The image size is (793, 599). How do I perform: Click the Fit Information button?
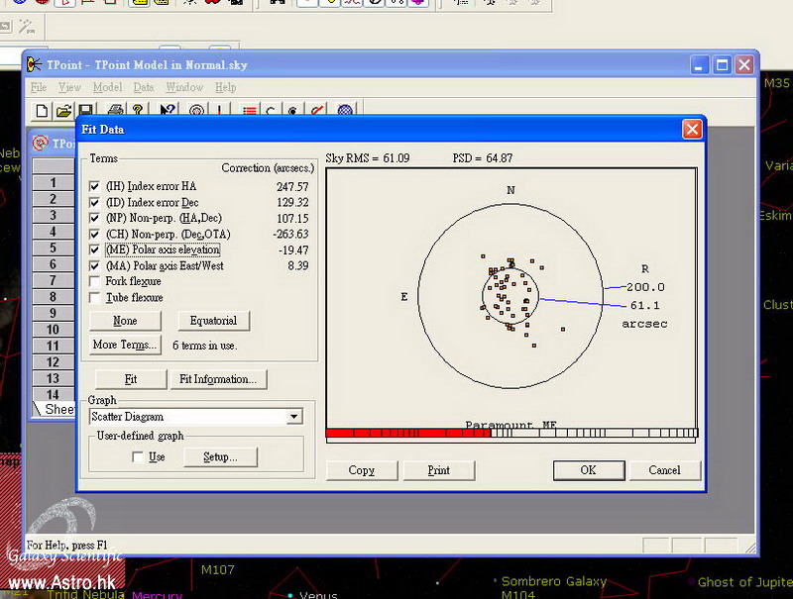218,379
